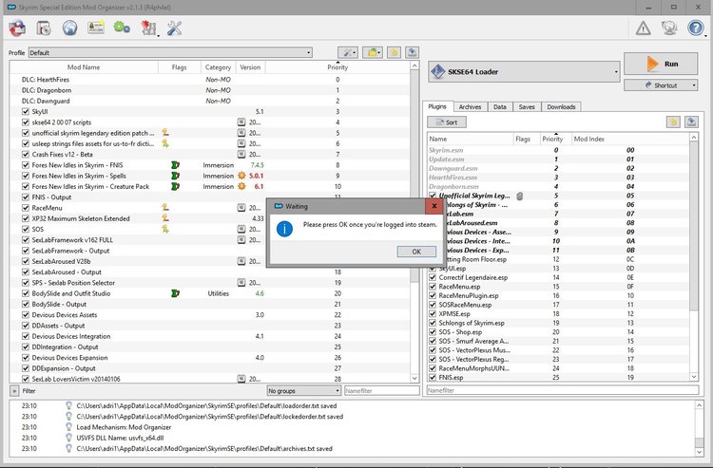Click the Mod Name column header

84,67
